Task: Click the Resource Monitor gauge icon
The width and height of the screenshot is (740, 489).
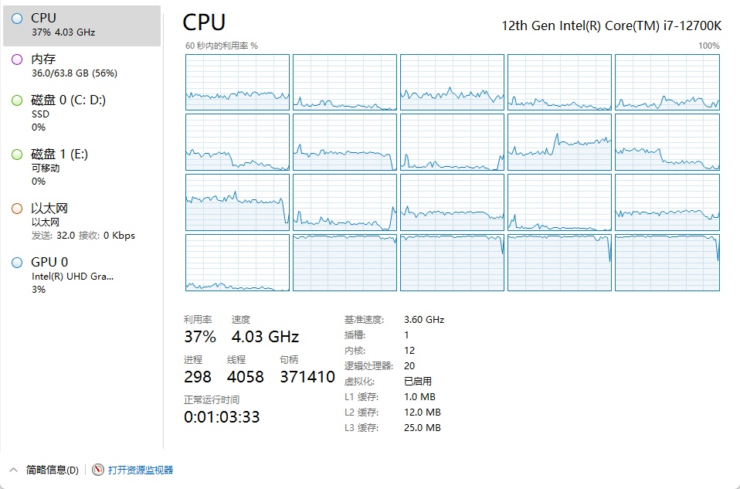Action: coord(98,470)
